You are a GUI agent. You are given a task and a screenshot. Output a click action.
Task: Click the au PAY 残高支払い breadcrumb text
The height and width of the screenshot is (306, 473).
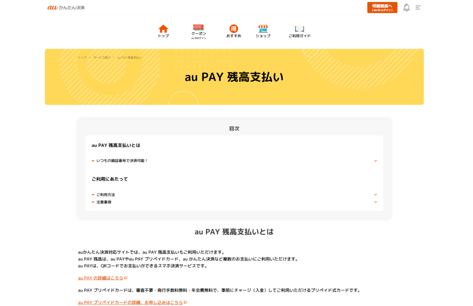coord(129,57)
